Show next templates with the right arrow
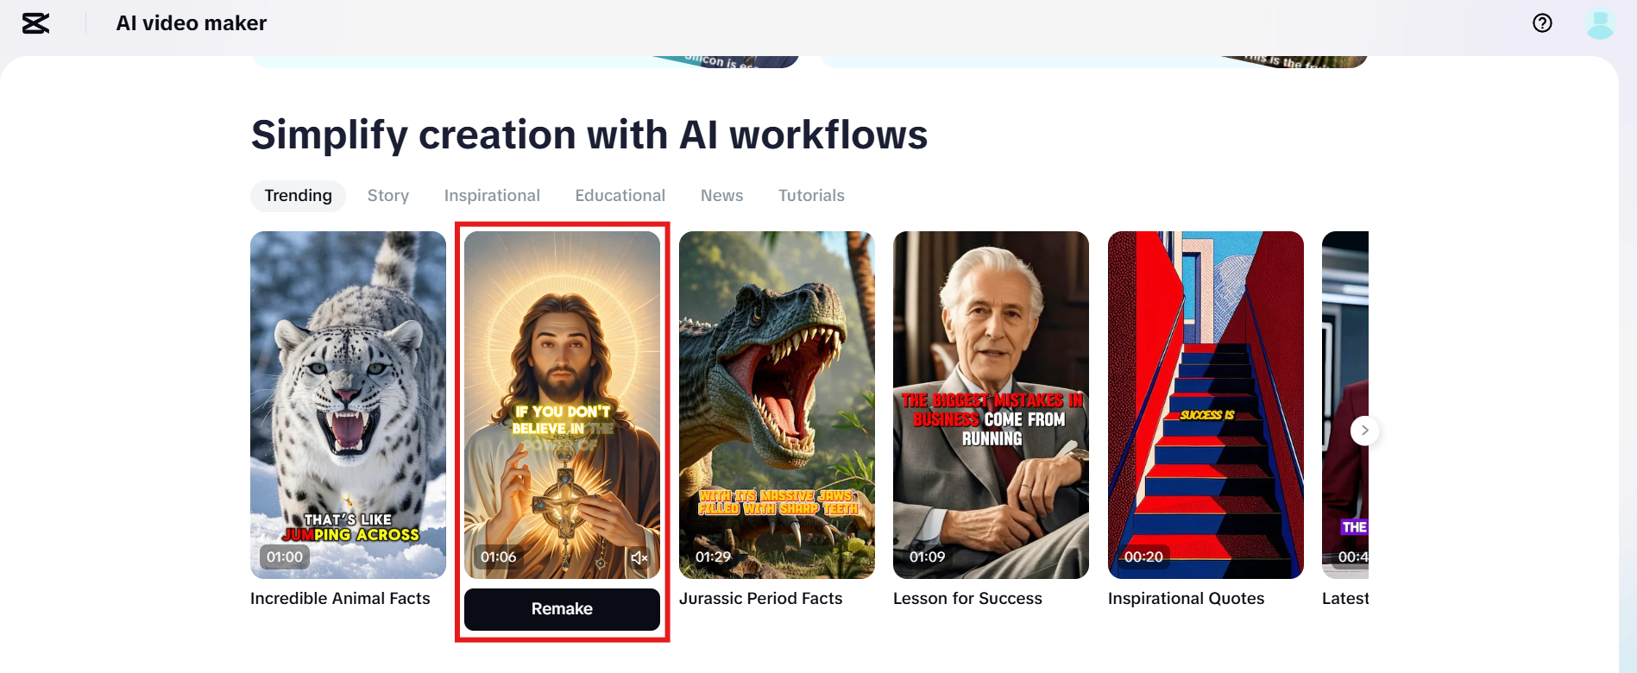Screen dimensions: 1637x673 pyautogui.click(x=1364, y=430)
